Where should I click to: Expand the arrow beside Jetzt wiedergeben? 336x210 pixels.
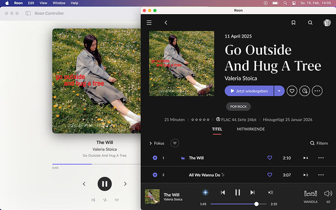(x=279, y=91)
